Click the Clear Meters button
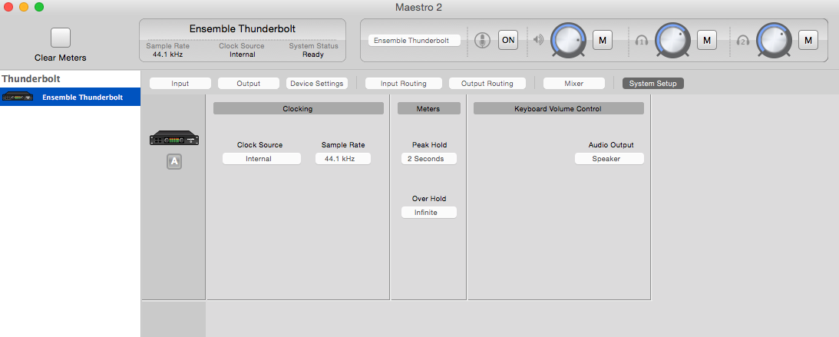 tap(61, 38)
